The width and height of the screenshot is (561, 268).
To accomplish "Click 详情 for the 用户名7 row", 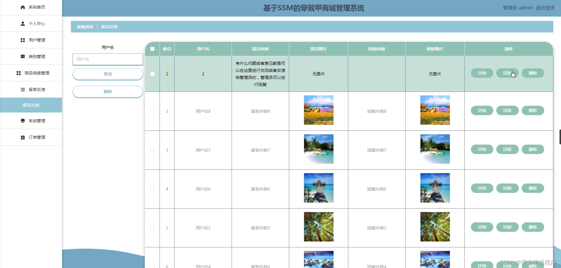I will click(x=482, y=149).
